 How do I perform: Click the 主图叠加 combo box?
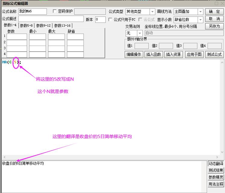[x=188, y=12]
